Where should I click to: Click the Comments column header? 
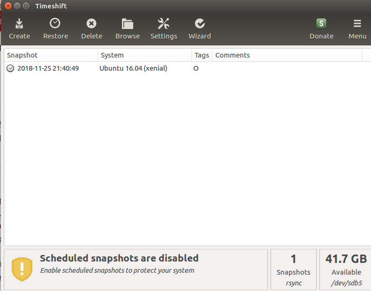click(287, 55)
